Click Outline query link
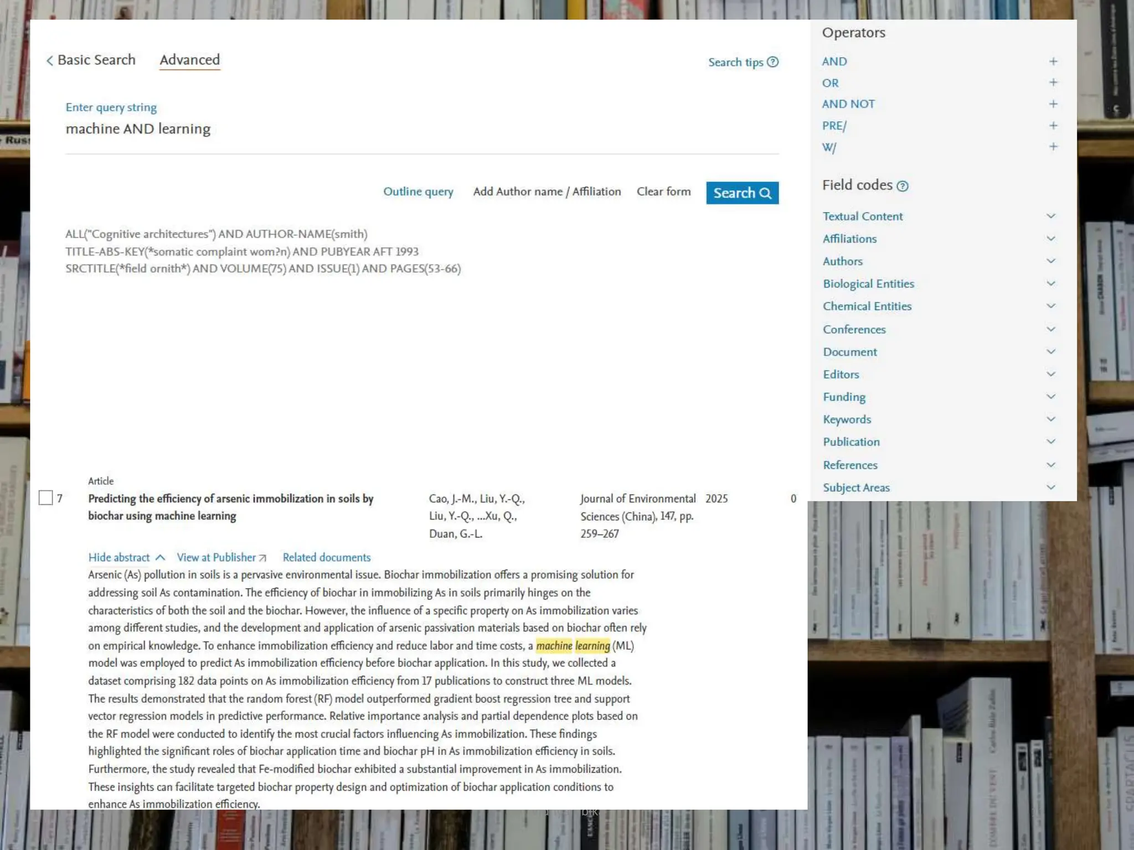This screenshot has width=1134, height=850. pyautogui.click(x=418, y=191)
